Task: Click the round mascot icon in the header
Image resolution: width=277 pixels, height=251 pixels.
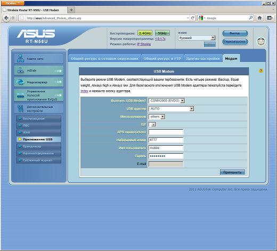Action: (261, 42)
